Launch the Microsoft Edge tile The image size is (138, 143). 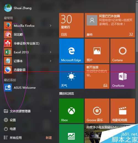tap(71, 51)
